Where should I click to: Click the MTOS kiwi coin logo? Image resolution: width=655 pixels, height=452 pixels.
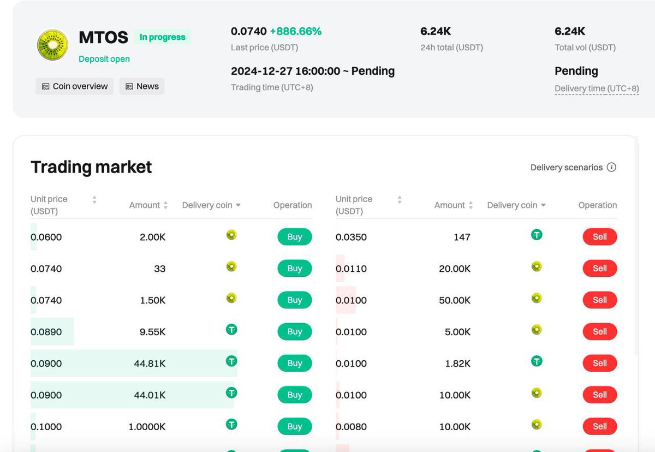52,45
